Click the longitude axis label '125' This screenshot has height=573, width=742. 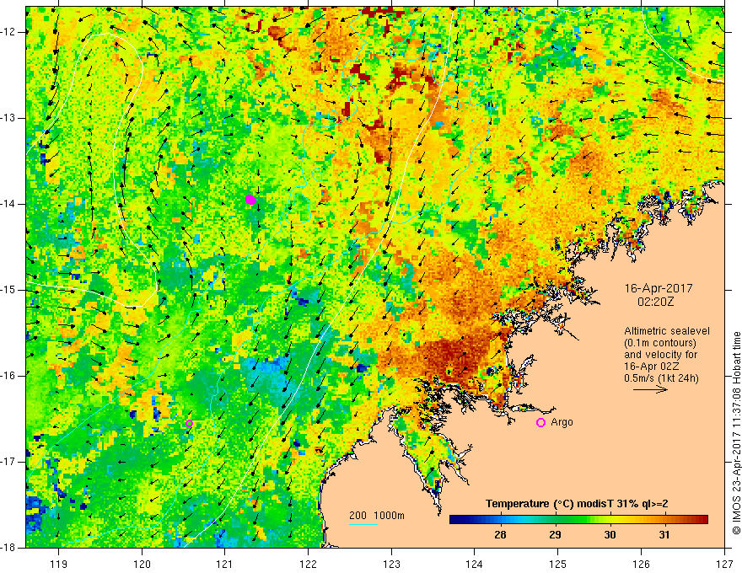558,564
